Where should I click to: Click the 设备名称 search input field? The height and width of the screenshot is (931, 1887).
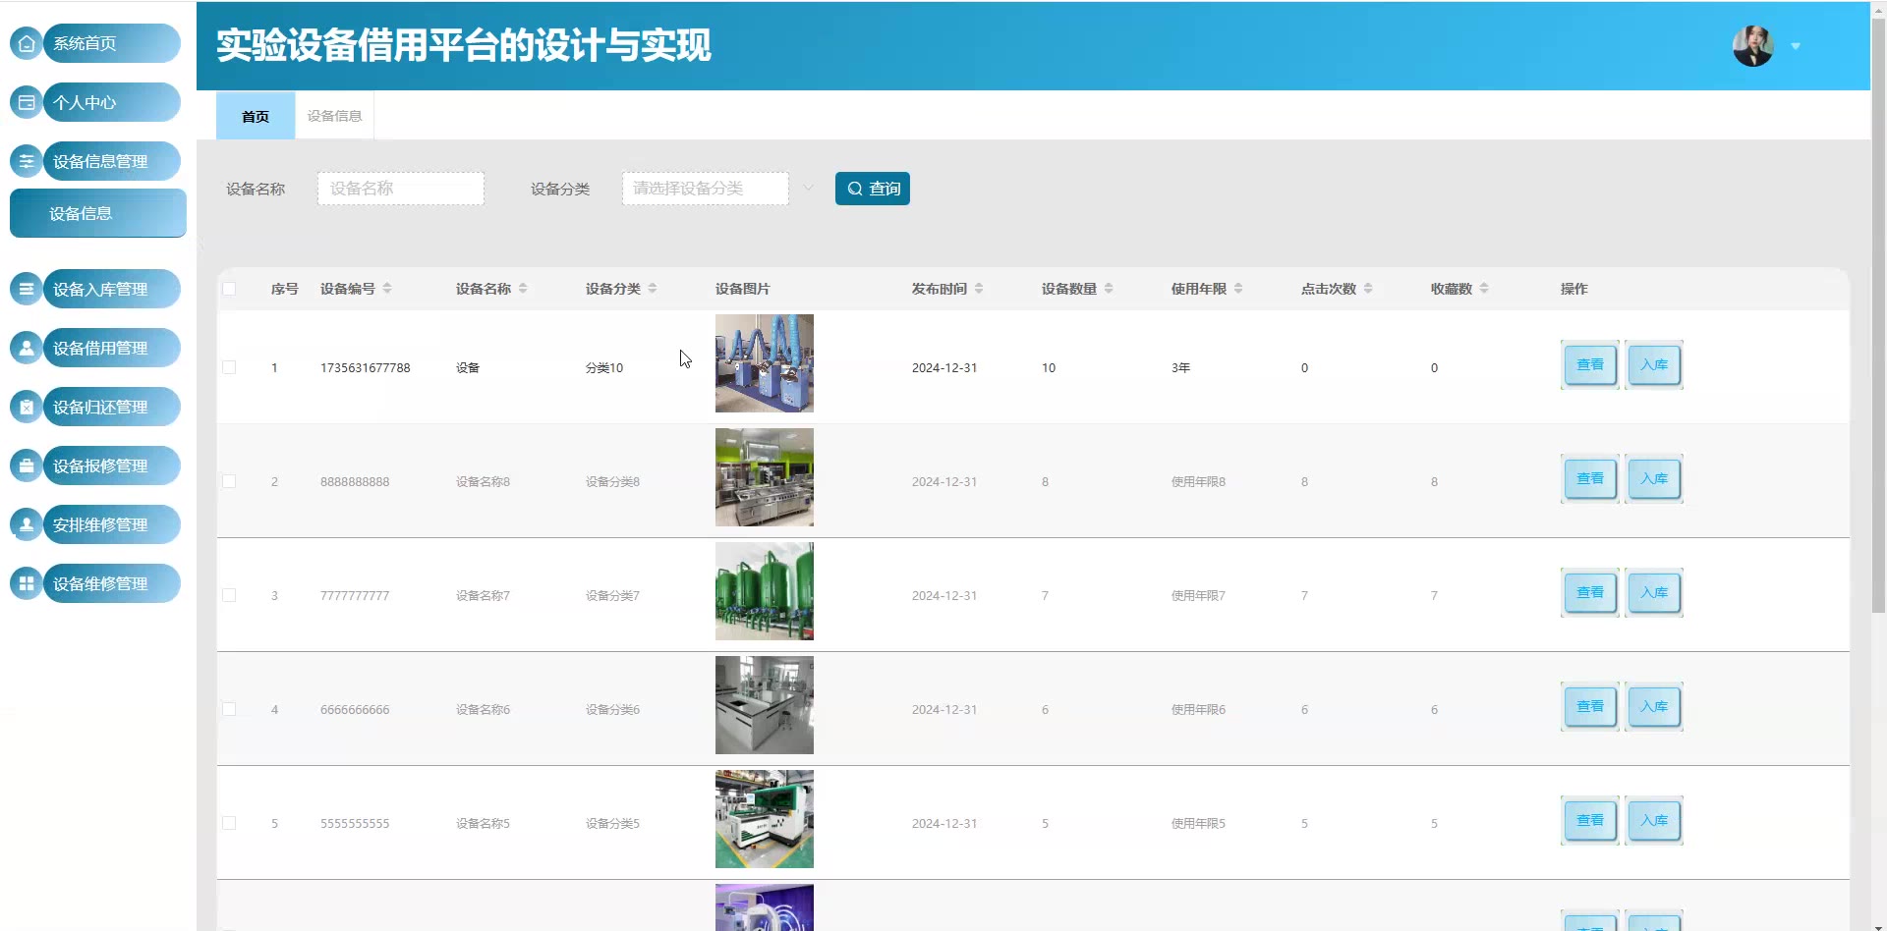click(401, 189)
